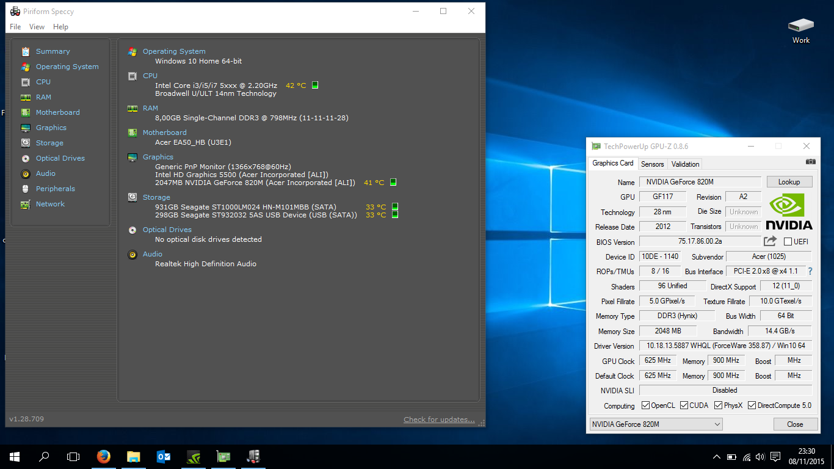Switch to the NVIDIA app on the taskbar
This screenshot has width=834, height=469.
pyautogui.click(x=194, y=456)
